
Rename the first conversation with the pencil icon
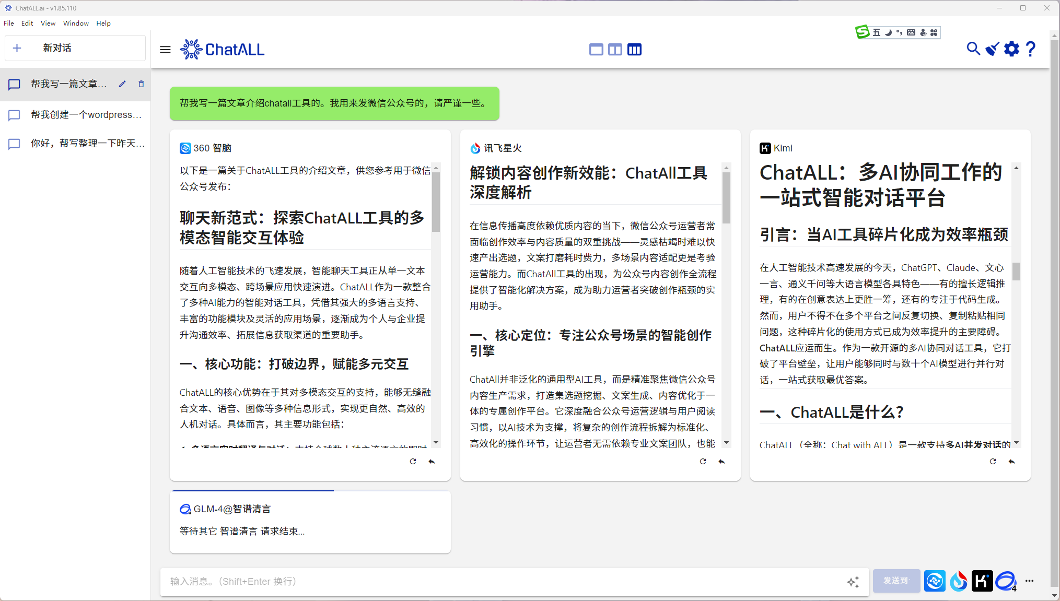(122, 84)
